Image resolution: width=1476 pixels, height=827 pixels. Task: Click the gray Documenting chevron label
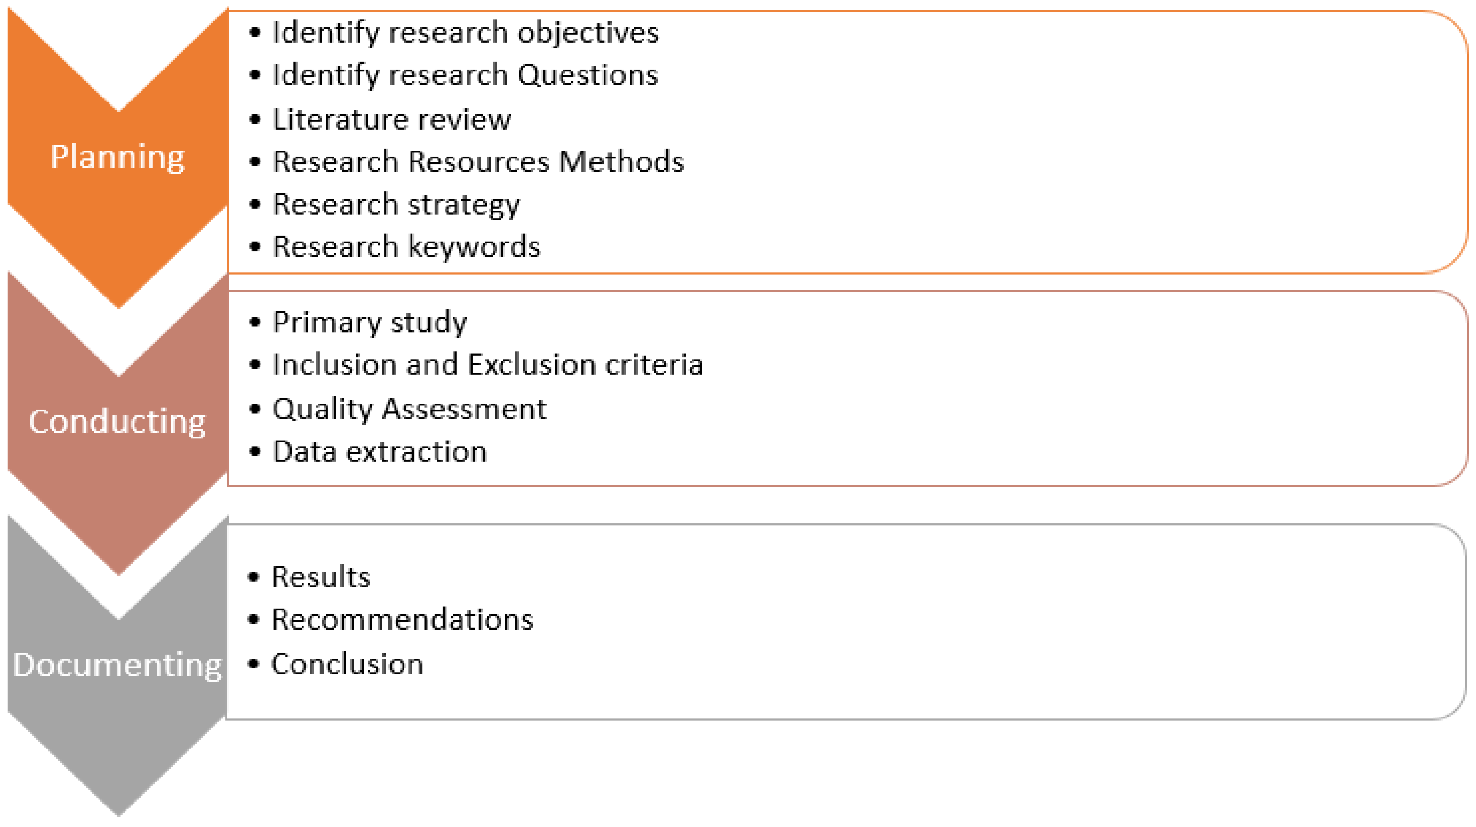(x=118, y=665)
